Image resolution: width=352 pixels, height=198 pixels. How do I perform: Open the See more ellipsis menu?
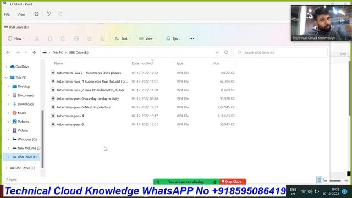click(x=191, y=38)
